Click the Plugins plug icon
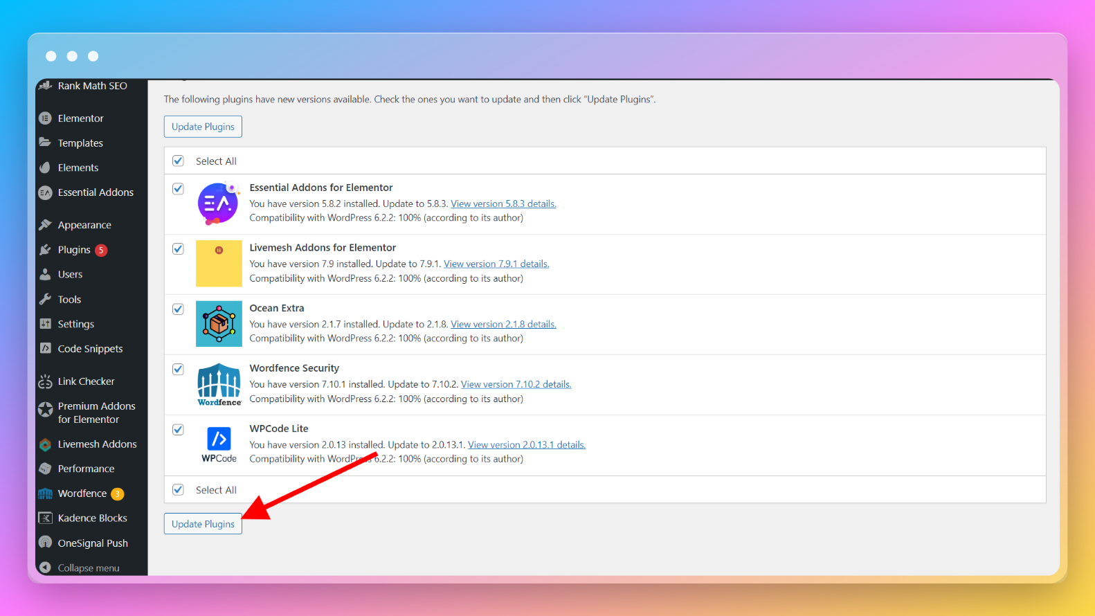The image size is (1095, 616). coord(46,250)
